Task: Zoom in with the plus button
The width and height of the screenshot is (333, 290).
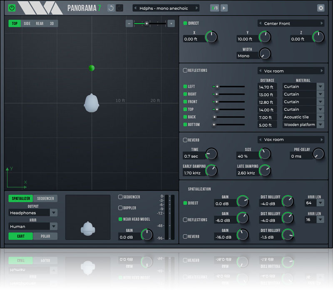Action: point(171,23)
